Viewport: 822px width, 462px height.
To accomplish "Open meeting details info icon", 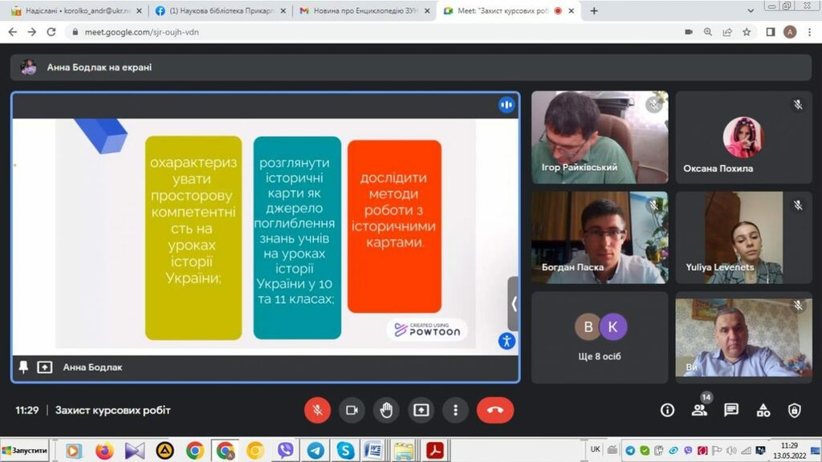I will (x=667, y=410).
